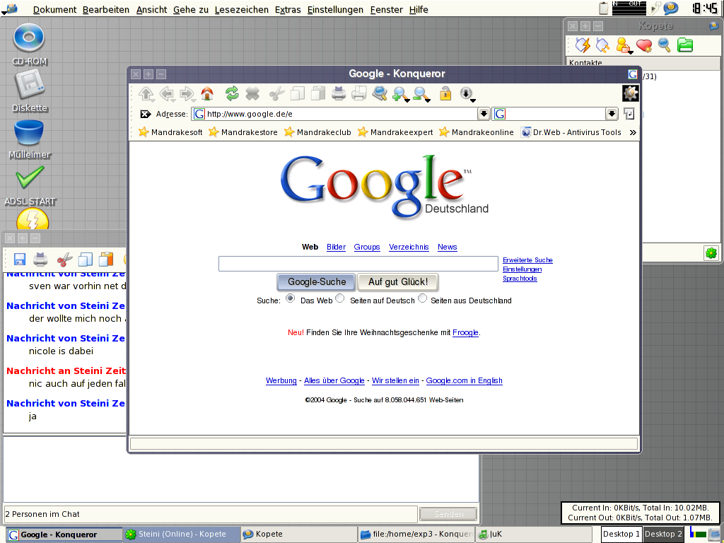Screen dimensions: 724x543
Task: Click the green flower ICQ status icon
Action: tap(711, 252)
